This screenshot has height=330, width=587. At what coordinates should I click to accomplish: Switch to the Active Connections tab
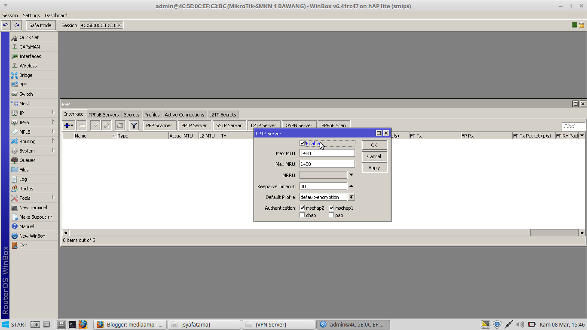pos(184,115)
